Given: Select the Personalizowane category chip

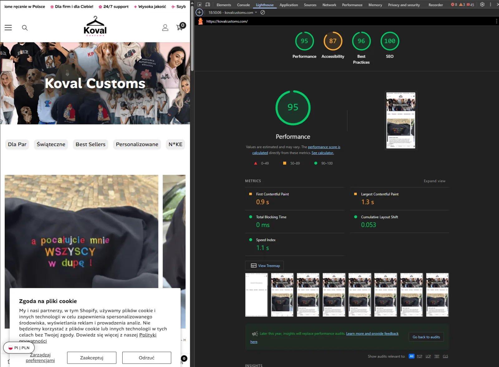Looking at the screenshot, I should (137, 144).
